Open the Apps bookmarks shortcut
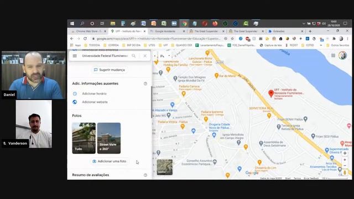 point(75,45)
